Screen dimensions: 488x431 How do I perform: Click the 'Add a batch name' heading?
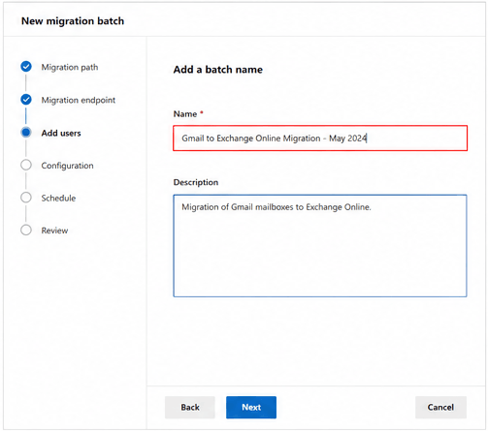pos(218,70)
